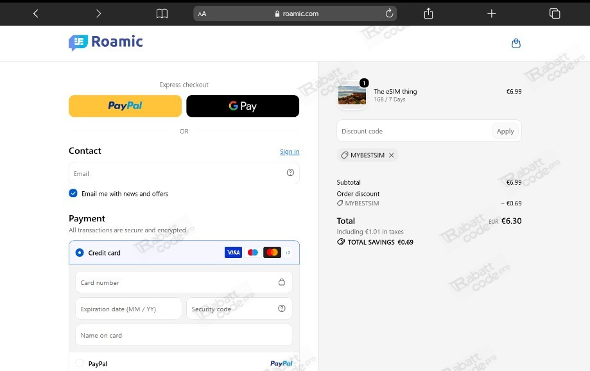The image size is (590, 371).
Task: Open the shopping bag cart icon
Action: click(x=516, y=43)
